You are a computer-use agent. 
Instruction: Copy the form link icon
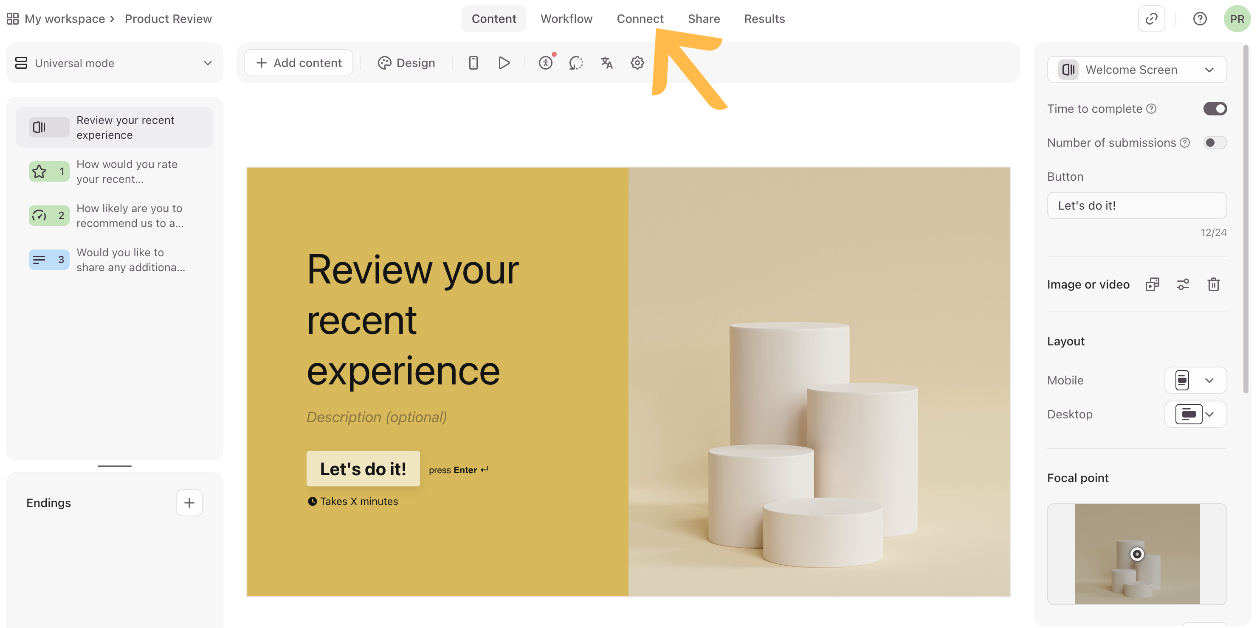click(1151, 19)
